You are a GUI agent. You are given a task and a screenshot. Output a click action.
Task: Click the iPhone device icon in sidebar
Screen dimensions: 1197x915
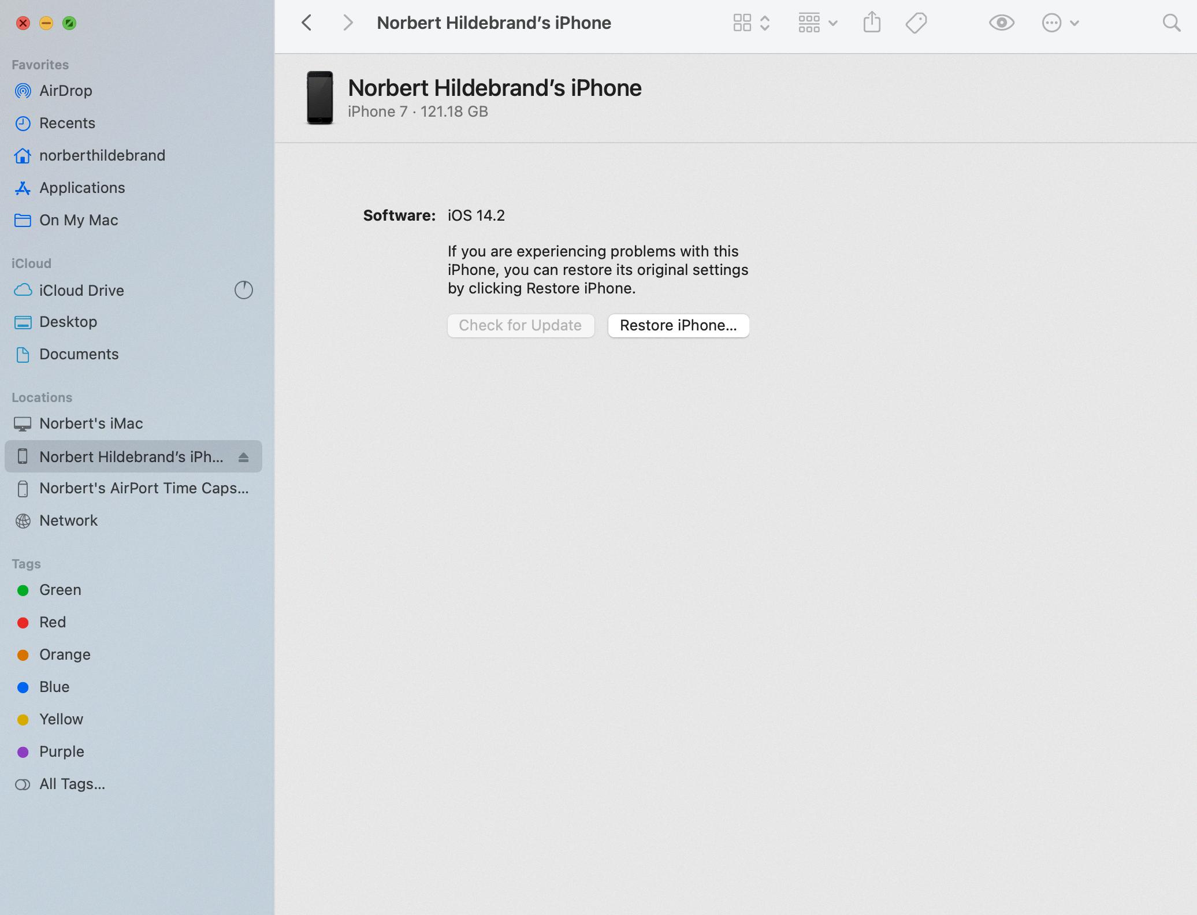[x=23, y=456]
